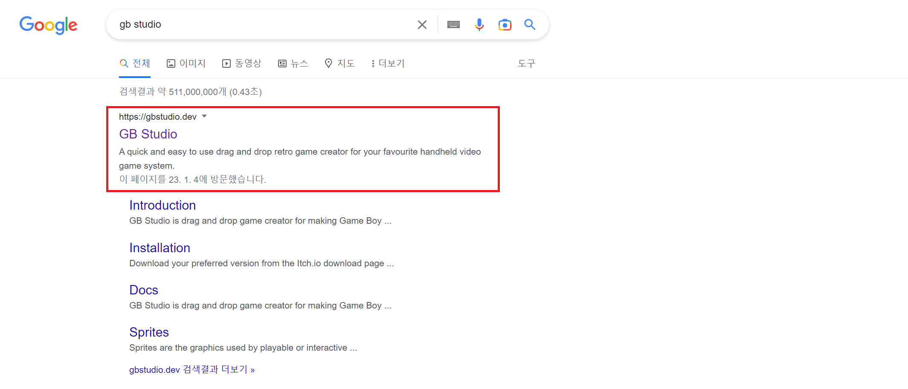This screenshot has height=389, width=908.
Task: Open the Introduction sitelink
Action: point(162,205)
